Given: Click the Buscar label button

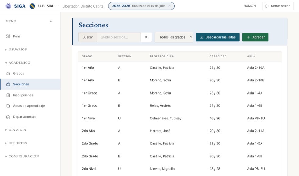Looking at the screenshot, I should 88,37.
